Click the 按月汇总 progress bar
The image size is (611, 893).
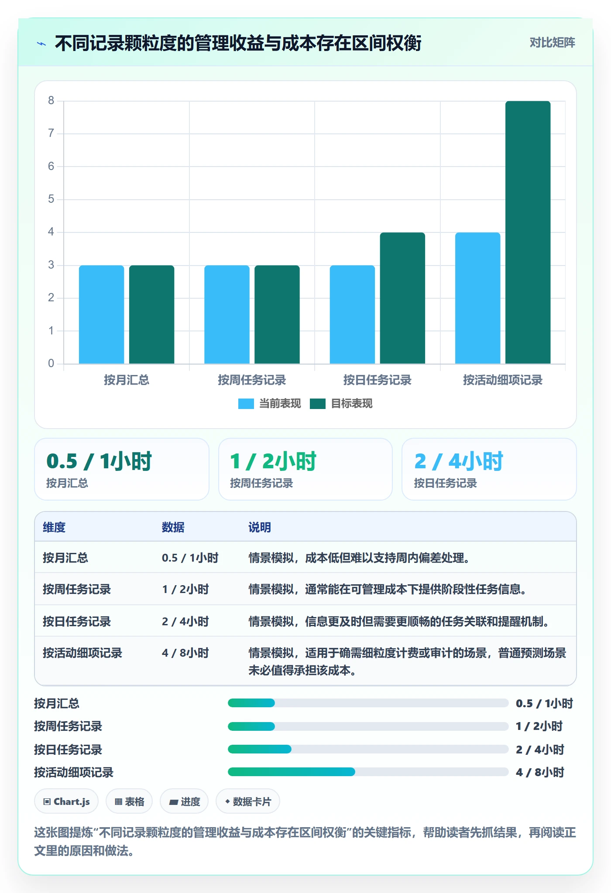pos(368,703)
